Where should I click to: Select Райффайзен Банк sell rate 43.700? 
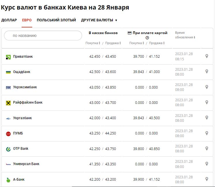[111, 102]
